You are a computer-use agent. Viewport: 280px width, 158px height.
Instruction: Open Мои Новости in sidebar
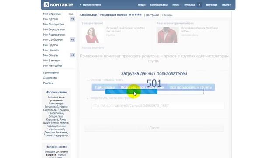coord(51,50)
